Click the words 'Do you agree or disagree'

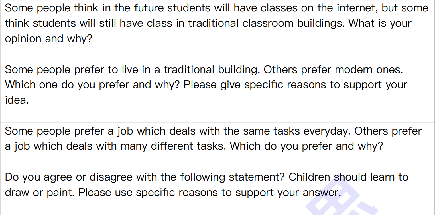[69, 177]
